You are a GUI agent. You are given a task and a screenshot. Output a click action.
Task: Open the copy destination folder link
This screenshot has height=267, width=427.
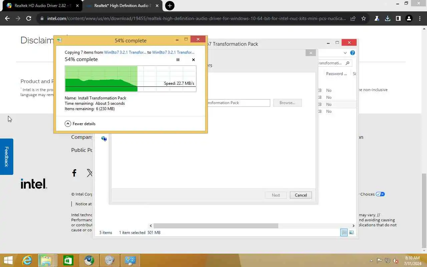click(x=173, y=52)
